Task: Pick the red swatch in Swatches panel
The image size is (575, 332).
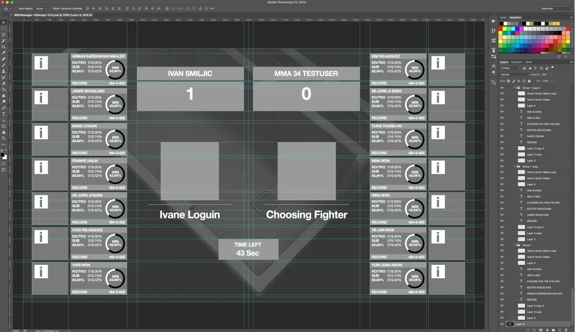Action: tap(501, 29)
